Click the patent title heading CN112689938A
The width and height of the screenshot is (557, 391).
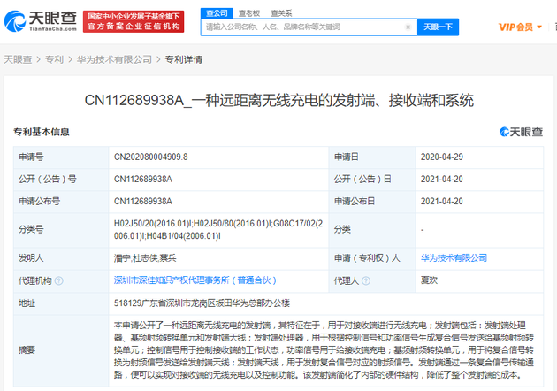coord(278,101)
